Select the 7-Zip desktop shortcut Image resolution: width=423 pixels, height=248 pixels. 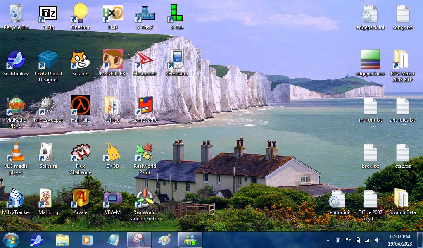pos(48,13)
